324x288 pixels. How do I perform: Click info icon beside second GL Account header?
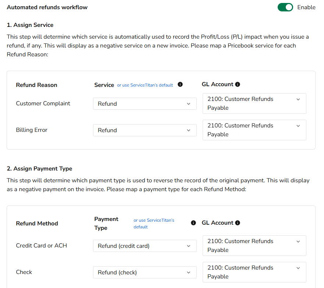(x=238, y=223)
